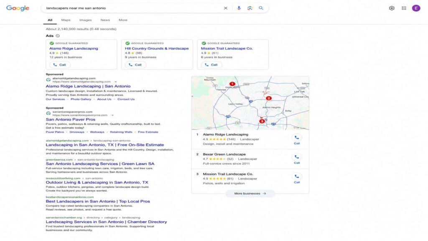This screenshot has height=241, width=428.
Task: Open the Contact Us sitelink
Action: [126, 99]
